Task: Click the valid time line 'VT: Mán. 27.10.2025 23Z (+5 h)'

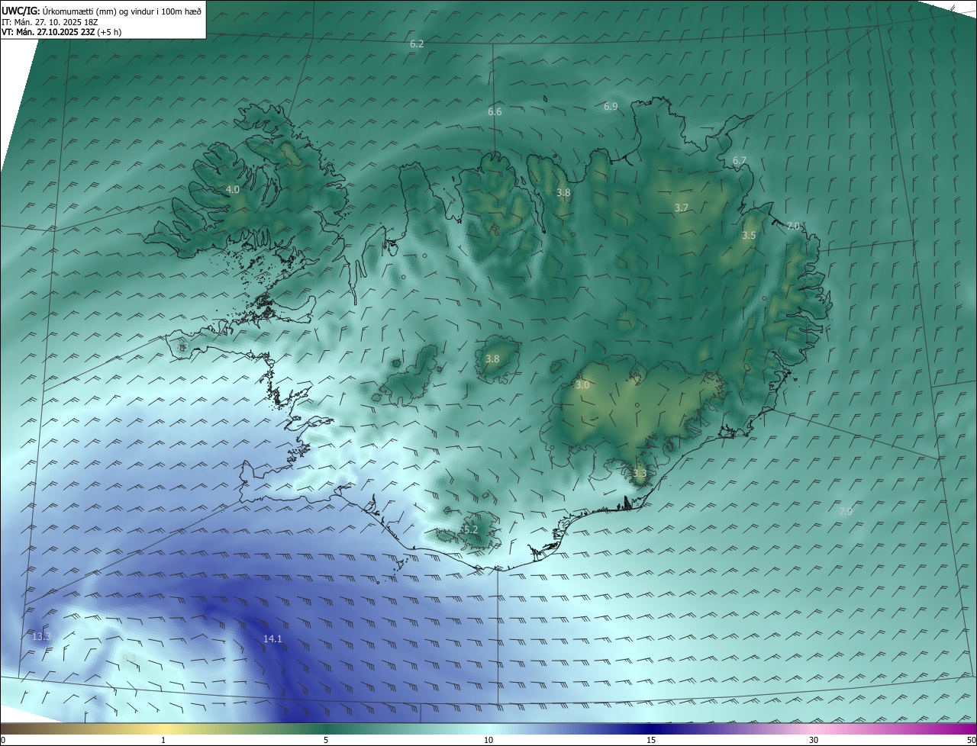Action: coord(60,32)
